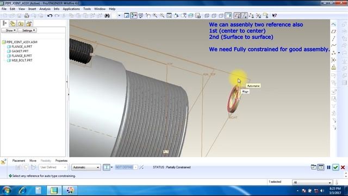Click the green checkmark to accept placement
Screen dimensions: 348x196
click(335, 167)
